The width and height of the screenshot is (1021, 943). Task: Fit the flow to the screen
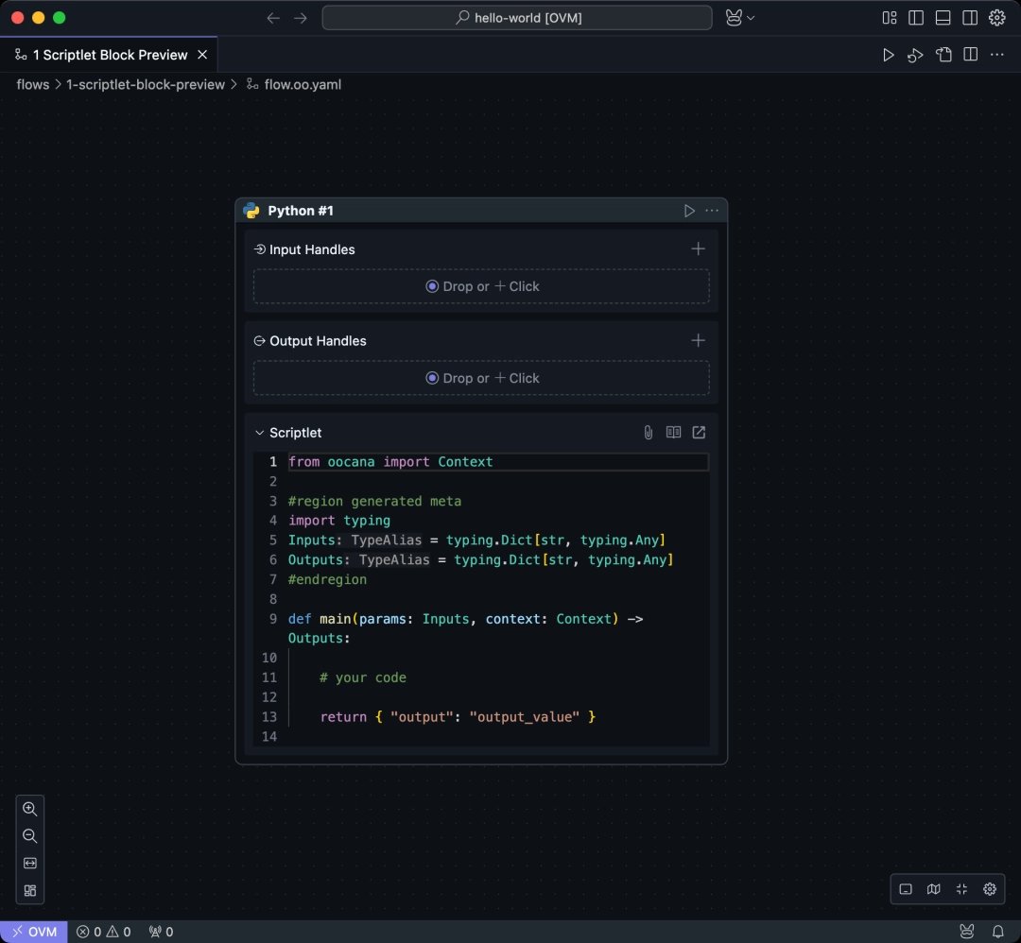[x=961, y=888]
